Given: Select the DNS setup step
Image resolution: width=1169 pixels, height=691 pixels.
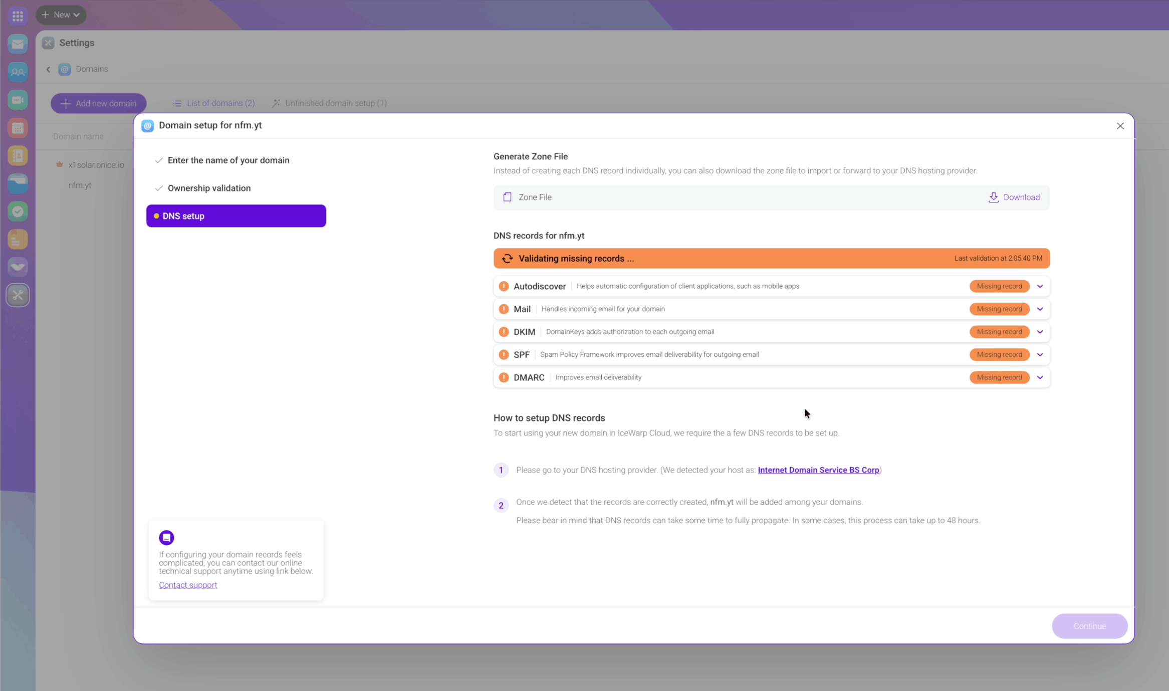Looking at the screenshot, I should point(236,216).
